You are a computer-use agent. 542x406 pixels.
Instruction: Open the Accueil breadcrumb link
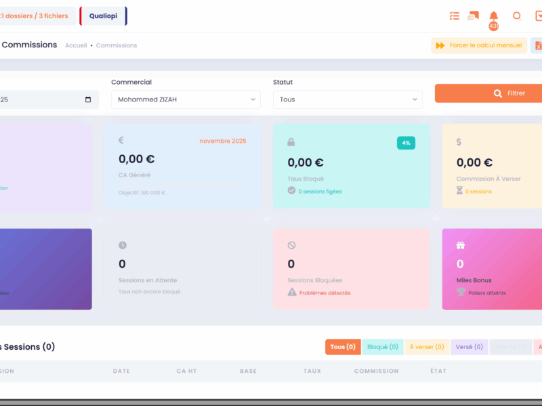76,45
